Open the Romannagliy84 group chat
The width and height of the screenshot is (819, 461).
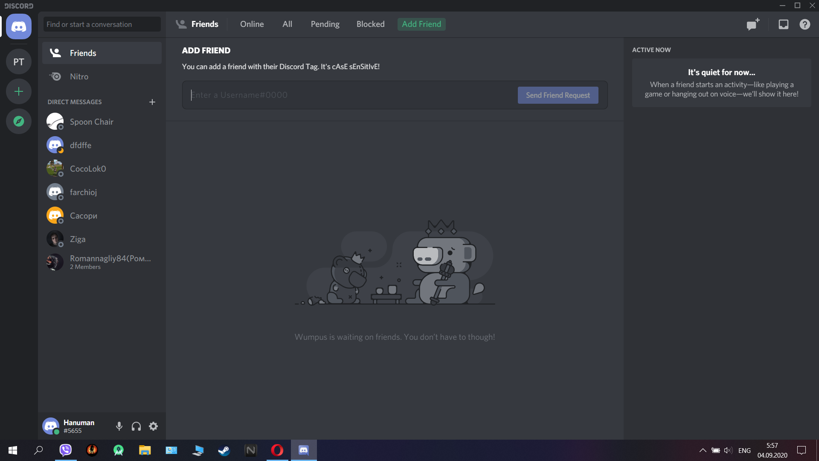click(x=102, y=263)
